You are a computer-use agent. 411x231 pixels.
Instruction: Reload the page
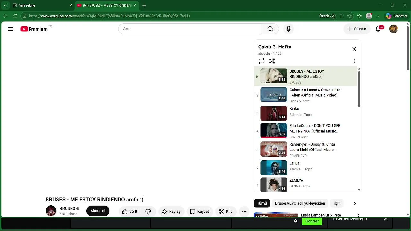pyautogui.click(x=15, y=16)
